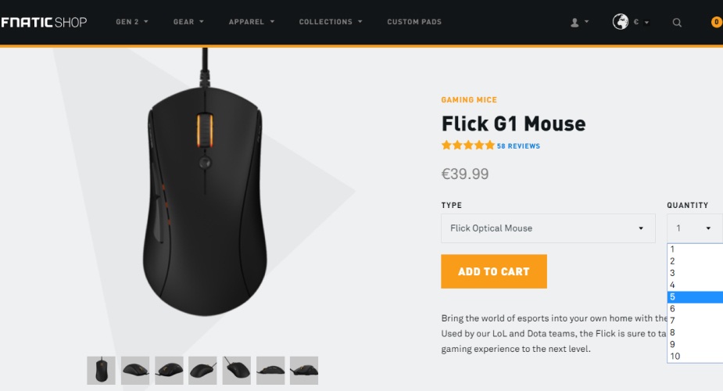Expand the GEAR menu

tap(188, 22)
